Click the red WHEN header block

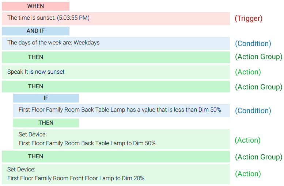35,6
